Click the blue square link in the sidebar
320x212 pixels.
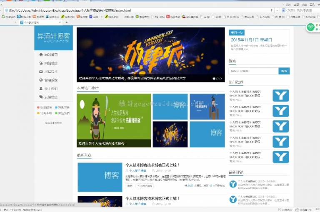pos(56,107)
